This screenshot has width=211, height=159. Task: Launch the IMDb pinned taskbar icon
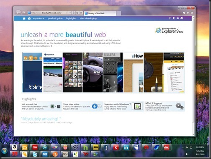[95, 147]
